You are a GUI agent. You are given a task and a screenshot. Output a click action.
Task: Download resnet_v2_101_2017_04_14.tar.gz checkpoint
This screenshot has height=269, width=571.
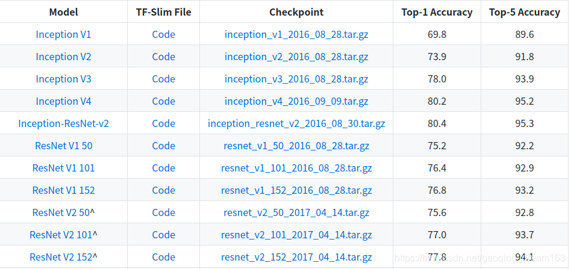[x=296, y=235]
